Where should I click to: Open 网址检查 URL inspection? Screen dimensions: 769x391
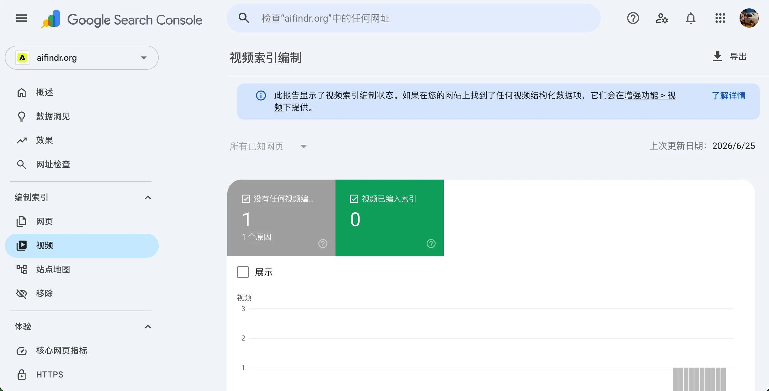point(82,165)
